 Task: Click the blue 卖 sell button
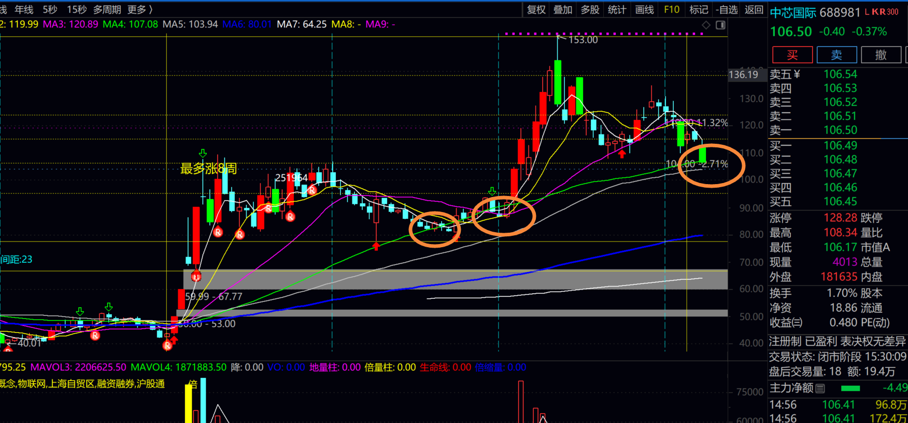(836, 55)
